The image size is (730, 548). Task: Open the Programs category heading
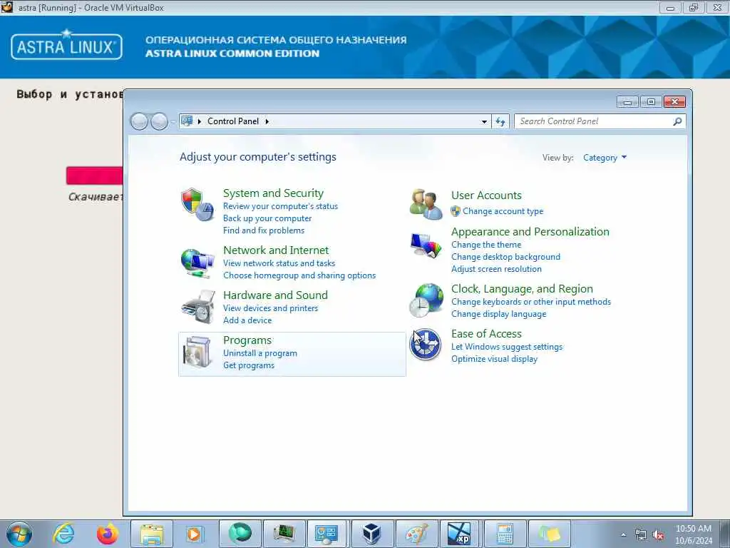point(247,340)
